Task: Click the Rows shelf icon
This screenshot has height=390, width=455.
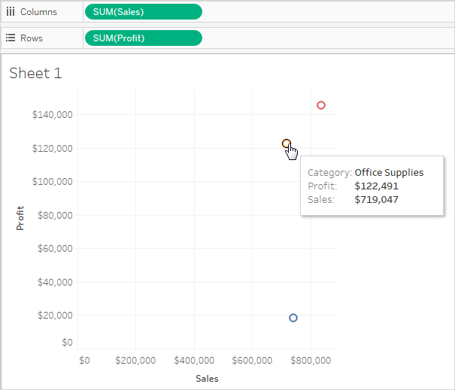Action: (x=11, y=38)
